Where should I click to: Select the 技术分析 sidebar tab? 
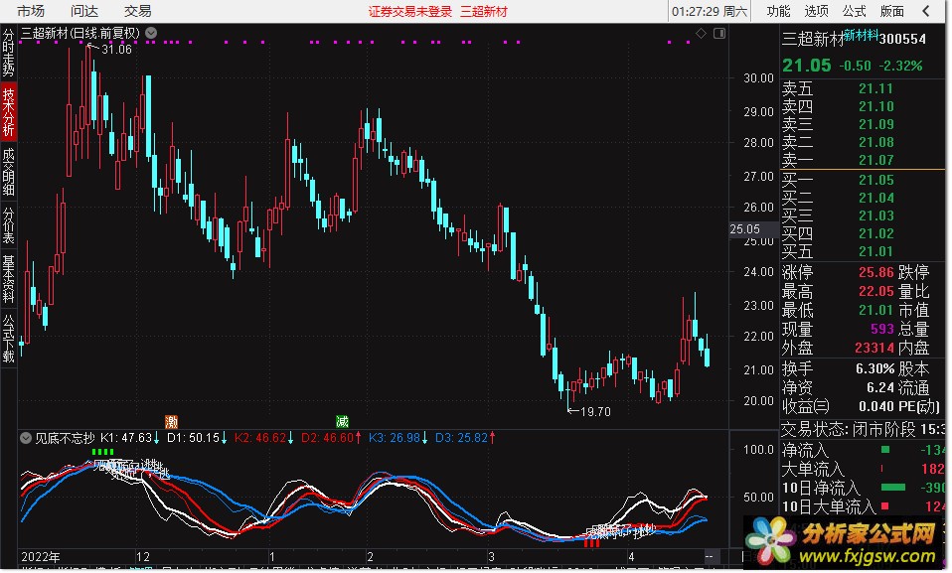[9, 111]
